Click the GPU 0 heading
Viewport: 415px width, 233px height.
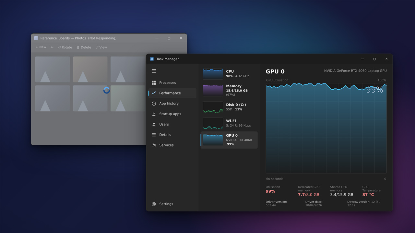(275, 72)
